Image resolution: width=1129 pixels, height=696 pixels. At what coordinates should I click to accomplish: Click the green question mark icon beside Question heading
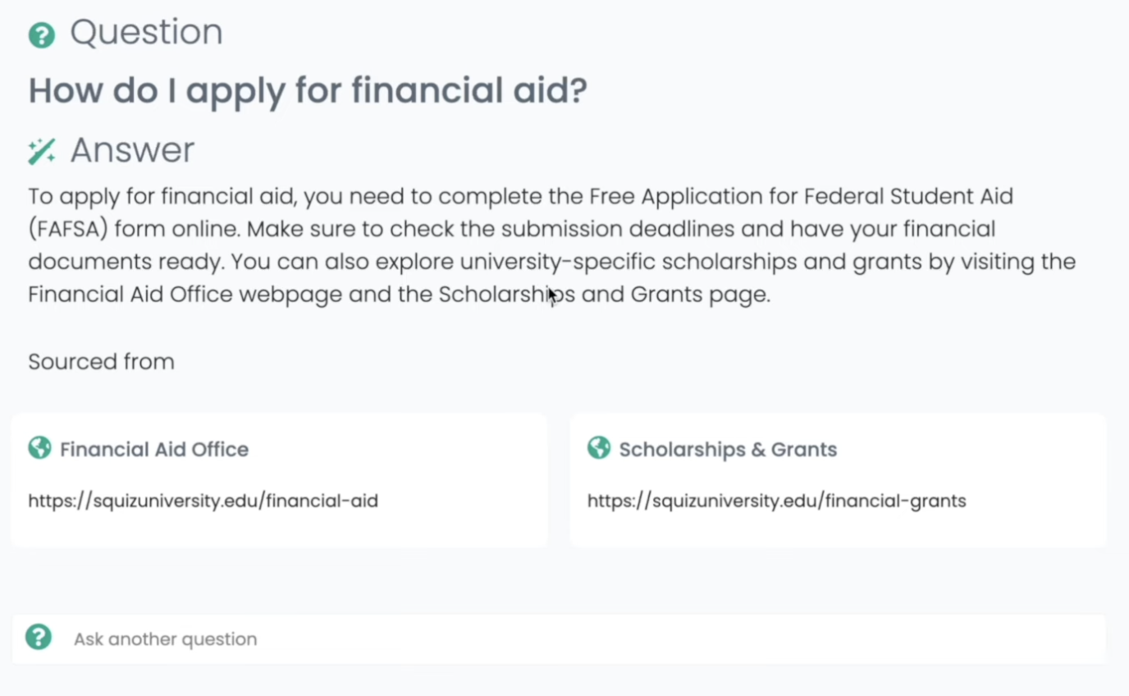[42, 35]
